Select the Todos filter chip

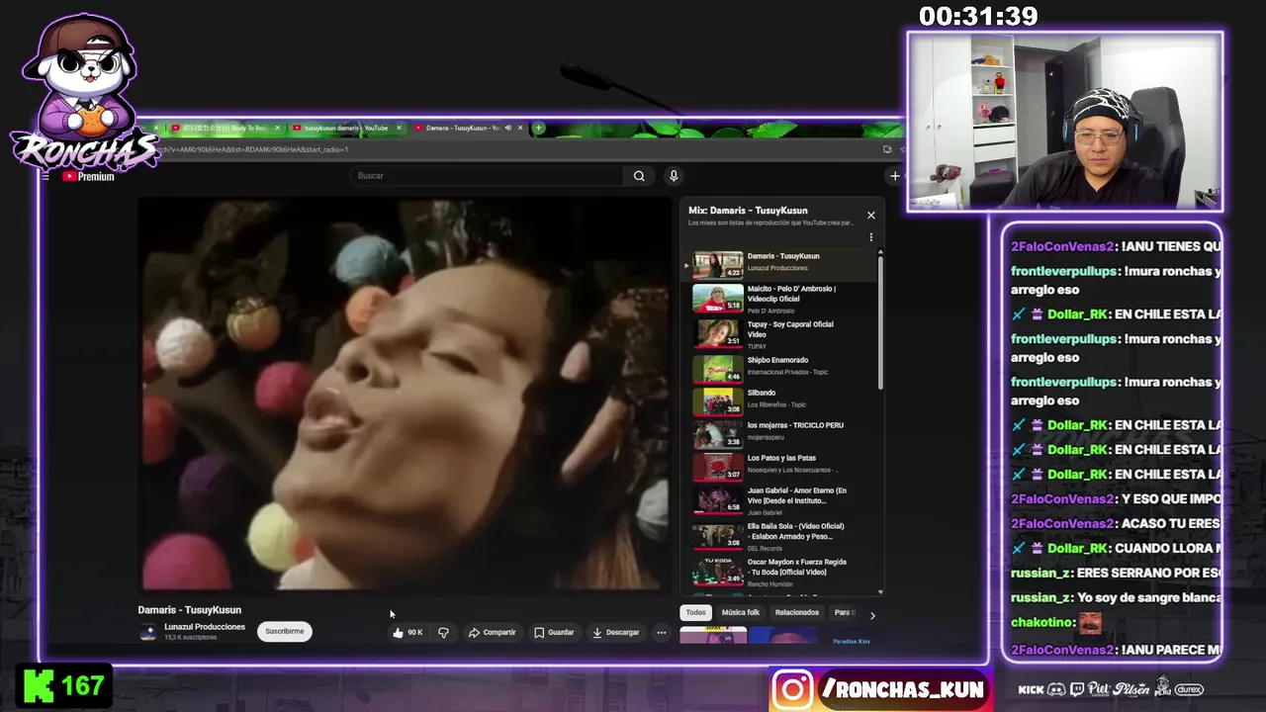[x=695, y=612]
